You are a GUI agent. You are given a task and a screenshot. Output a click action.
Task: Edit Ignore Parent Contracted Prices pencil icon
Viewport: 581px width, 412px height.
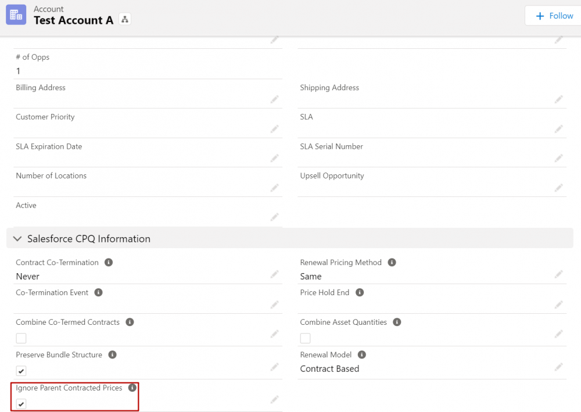click(274, 399)
